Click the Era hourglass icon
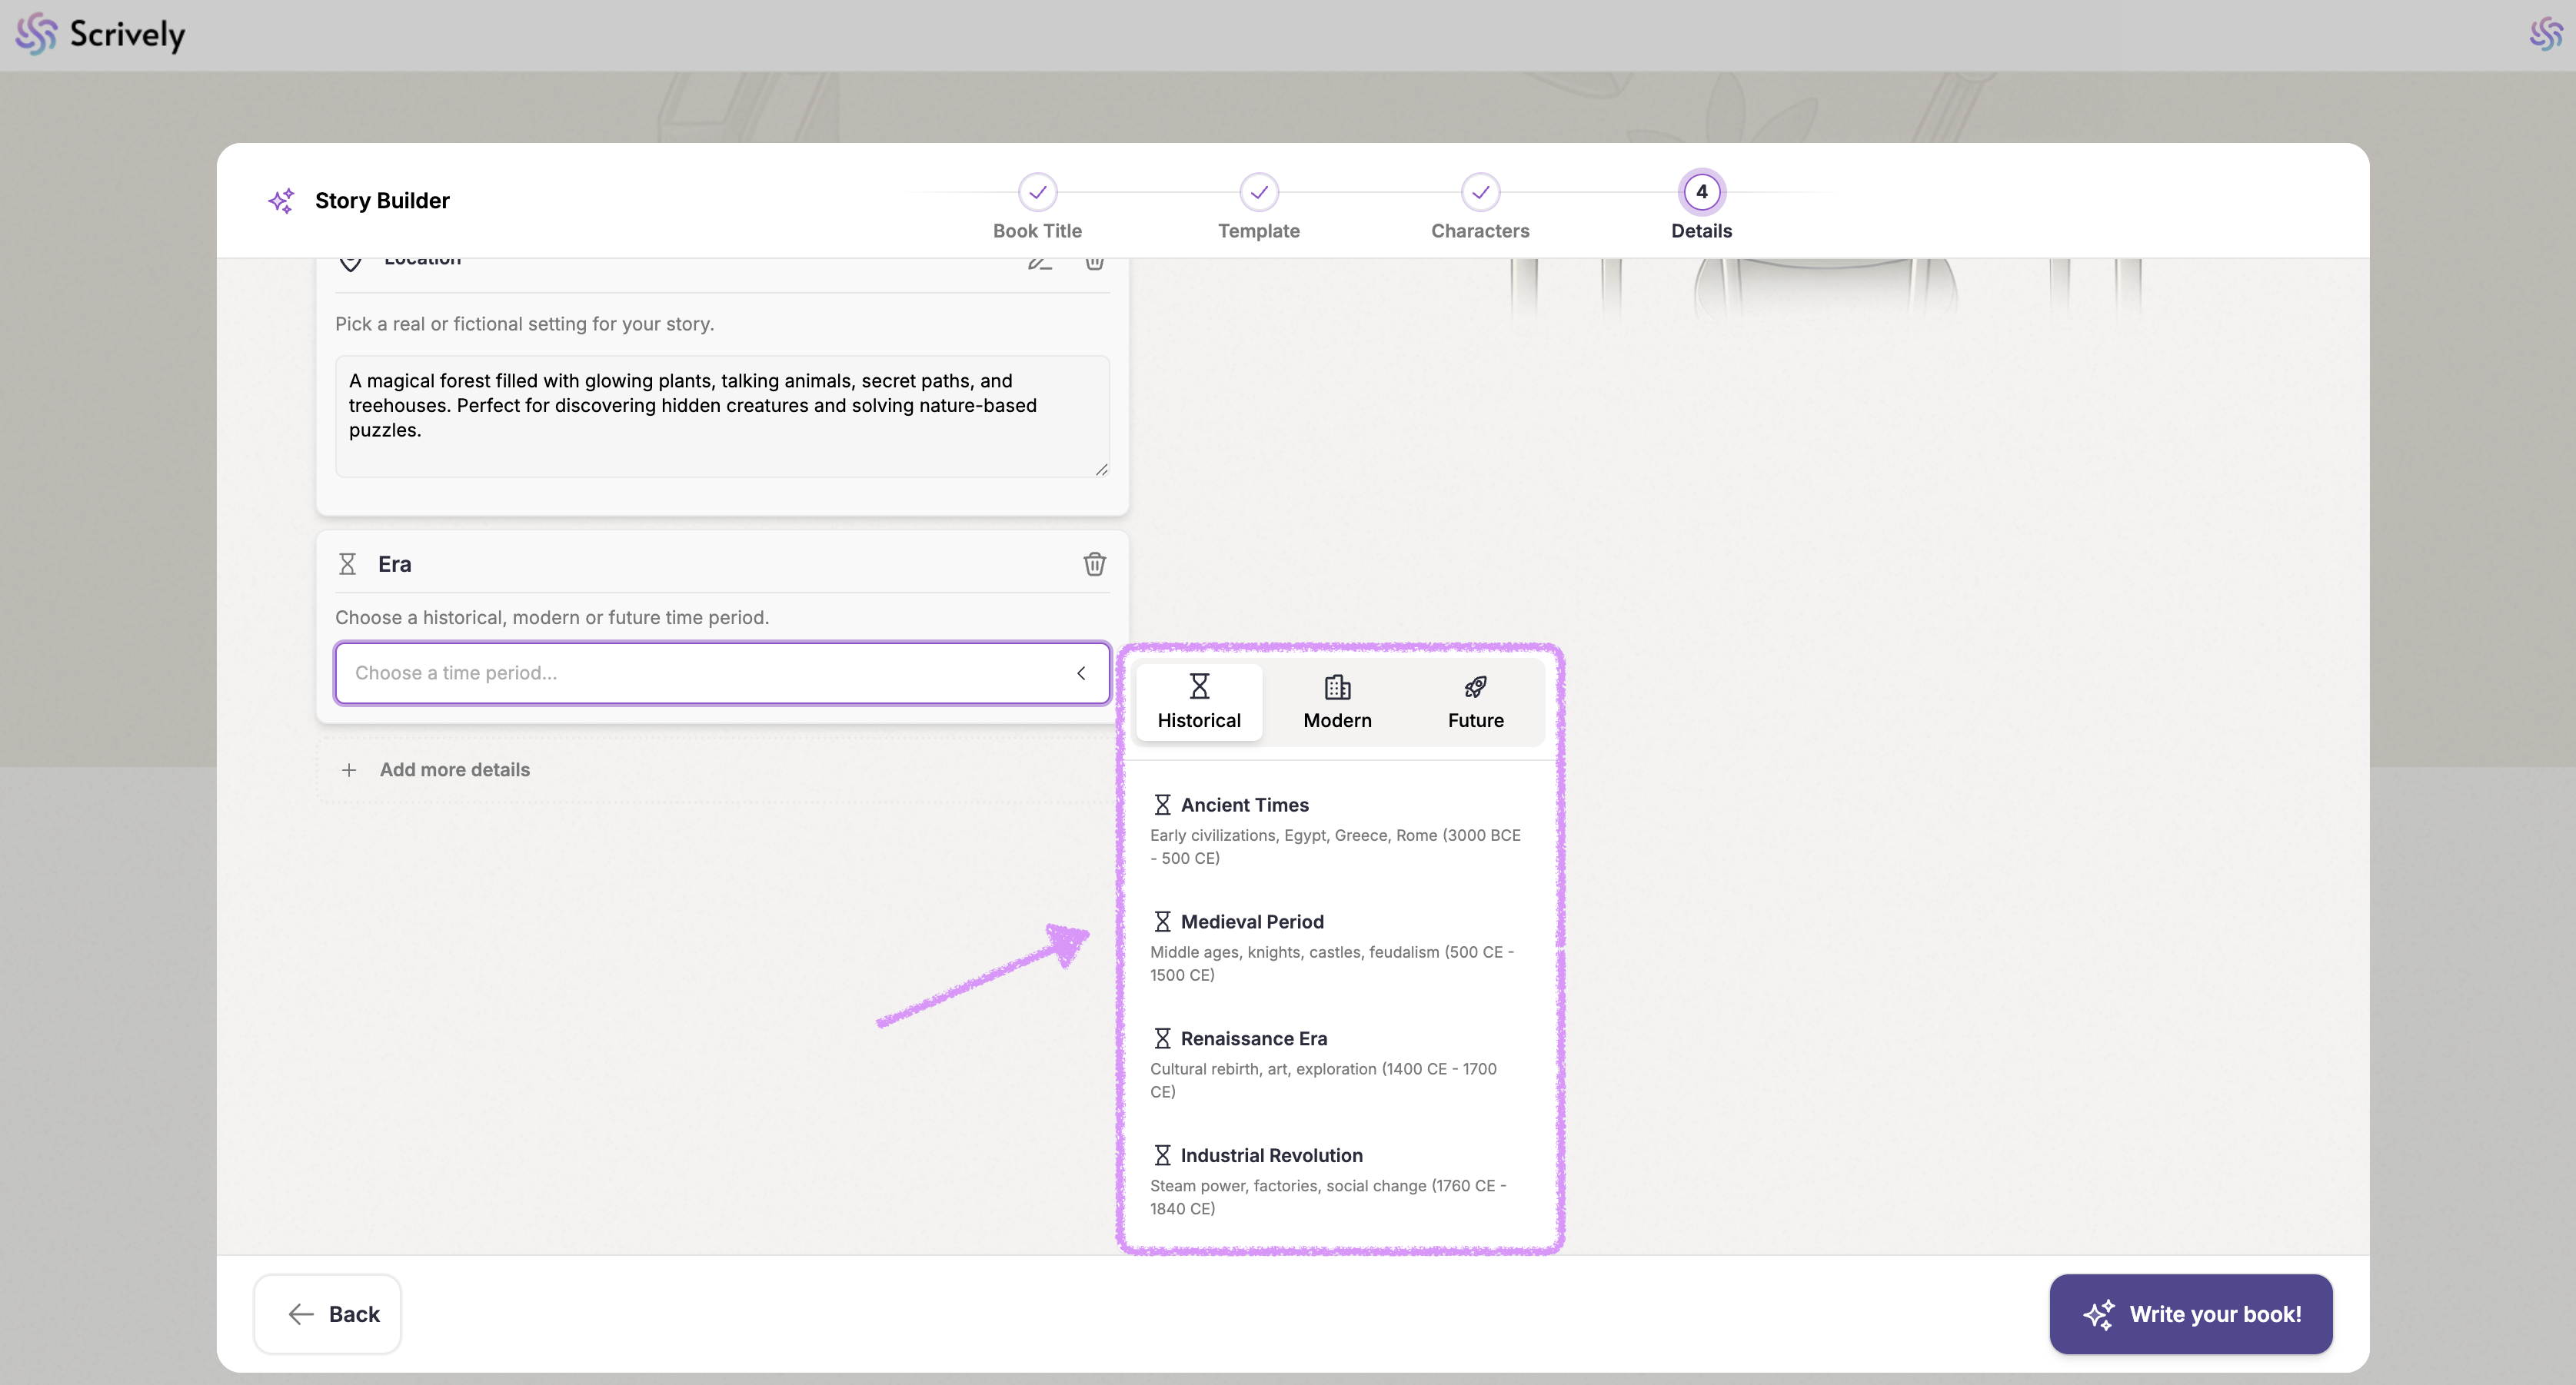Viewport: 2576px width, 1385px height. [x=347, y=565]
